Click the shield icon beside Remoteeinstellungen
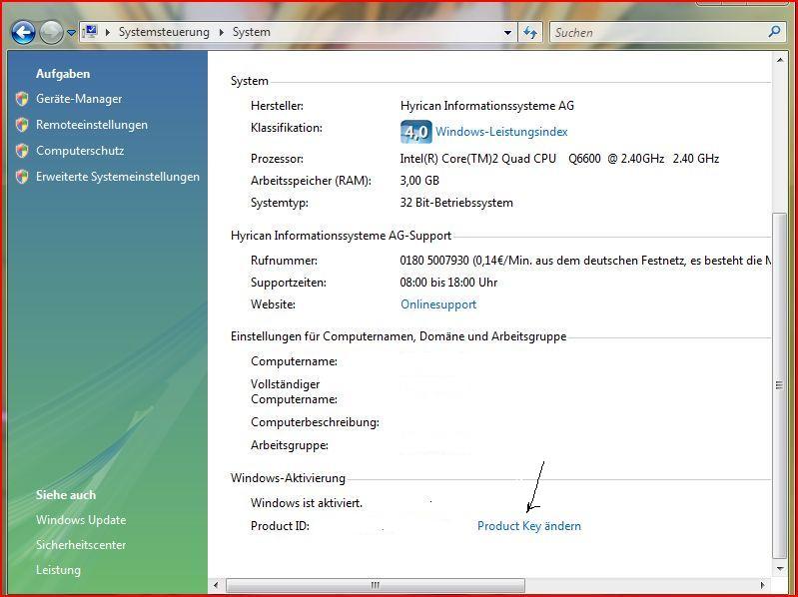Image resolution: width=798 pixels, height=597 pixels. [x=22, y=125]
